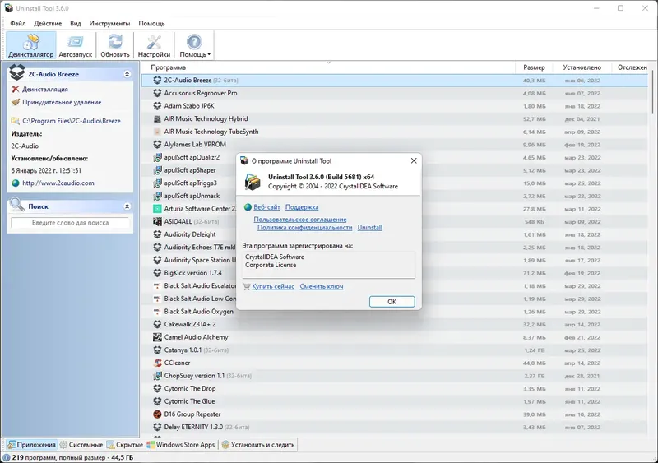Image resolution: width=658 pixels, height=463 pixels.
Task: Select the Accusonus Regroover Pro icon
Action: pos(157,93)
